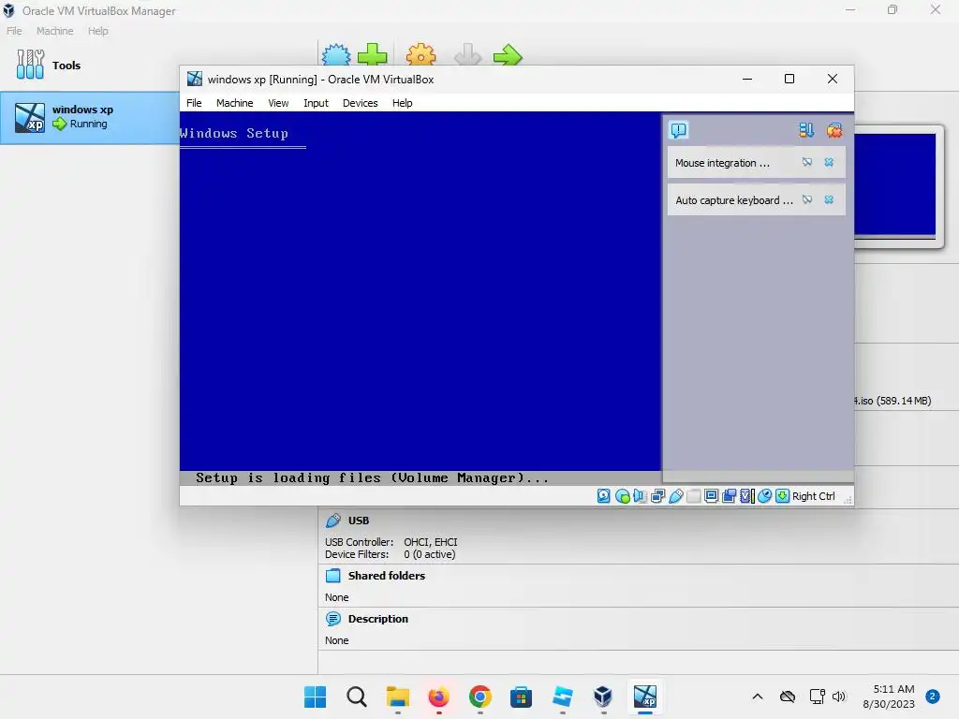Screen dimensions: 959x719
Task: Click the shared folders status bar icon
Action: click(x=694, y=496)
